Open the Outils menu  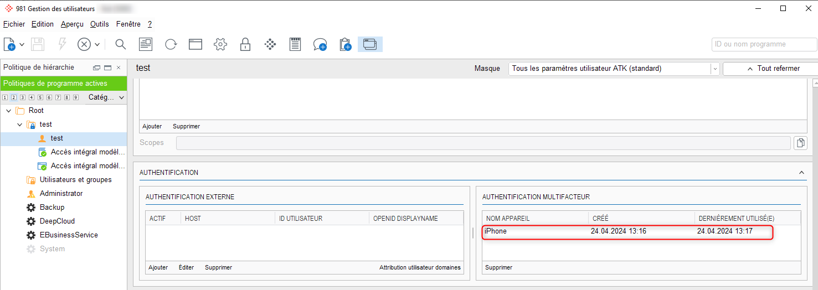(x=100, y=24)
